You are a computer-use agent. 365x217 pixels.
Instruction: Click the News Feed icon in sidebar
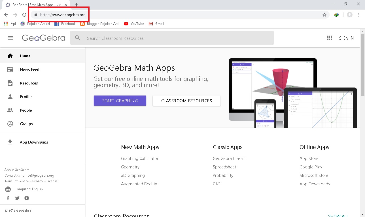(x=10, y=70)
